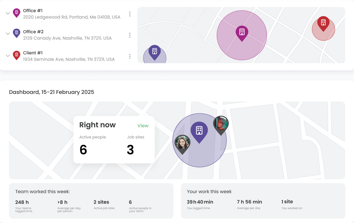Click the Team worked this week heading
This screenshot has height=223, width=354.
43,192
